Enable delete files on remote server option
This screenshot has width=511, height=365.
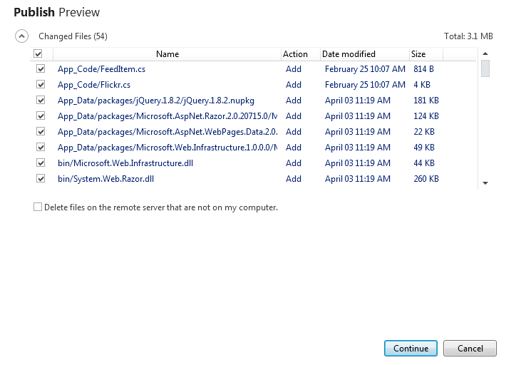point(38,207)
